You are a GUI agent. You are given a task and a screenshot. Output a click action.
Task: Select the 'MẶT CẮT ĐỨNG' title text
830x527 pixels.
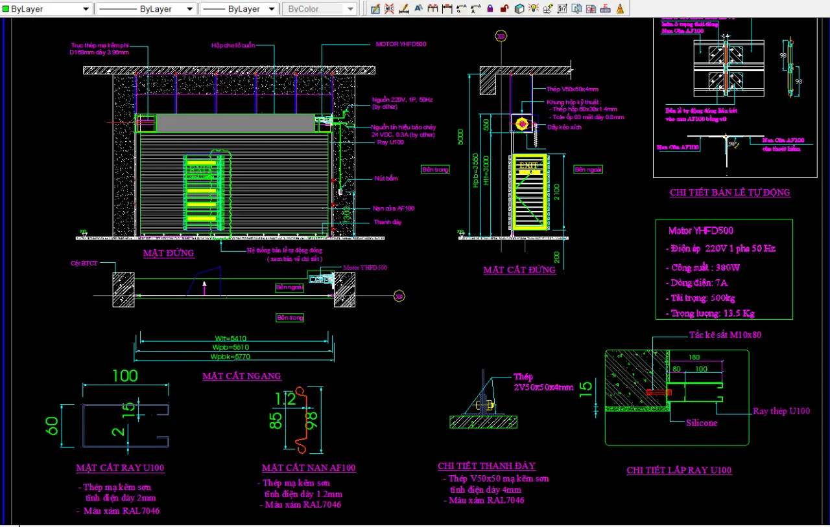click(x=519, y=270)
